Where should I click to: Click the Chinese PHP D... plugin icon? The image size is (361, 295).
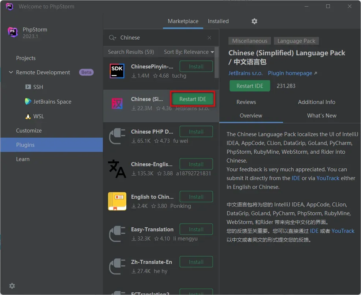click(x=117, y=136)
